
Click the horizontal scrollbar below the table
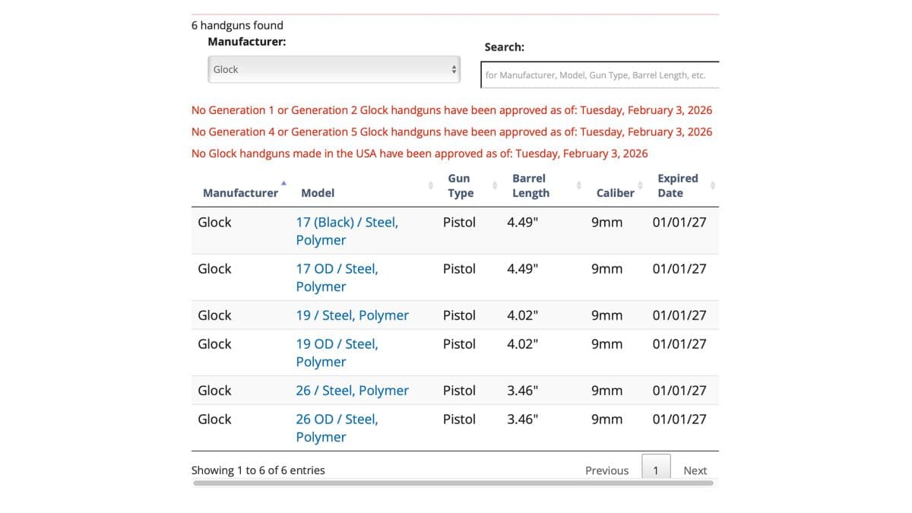(453, 483)
